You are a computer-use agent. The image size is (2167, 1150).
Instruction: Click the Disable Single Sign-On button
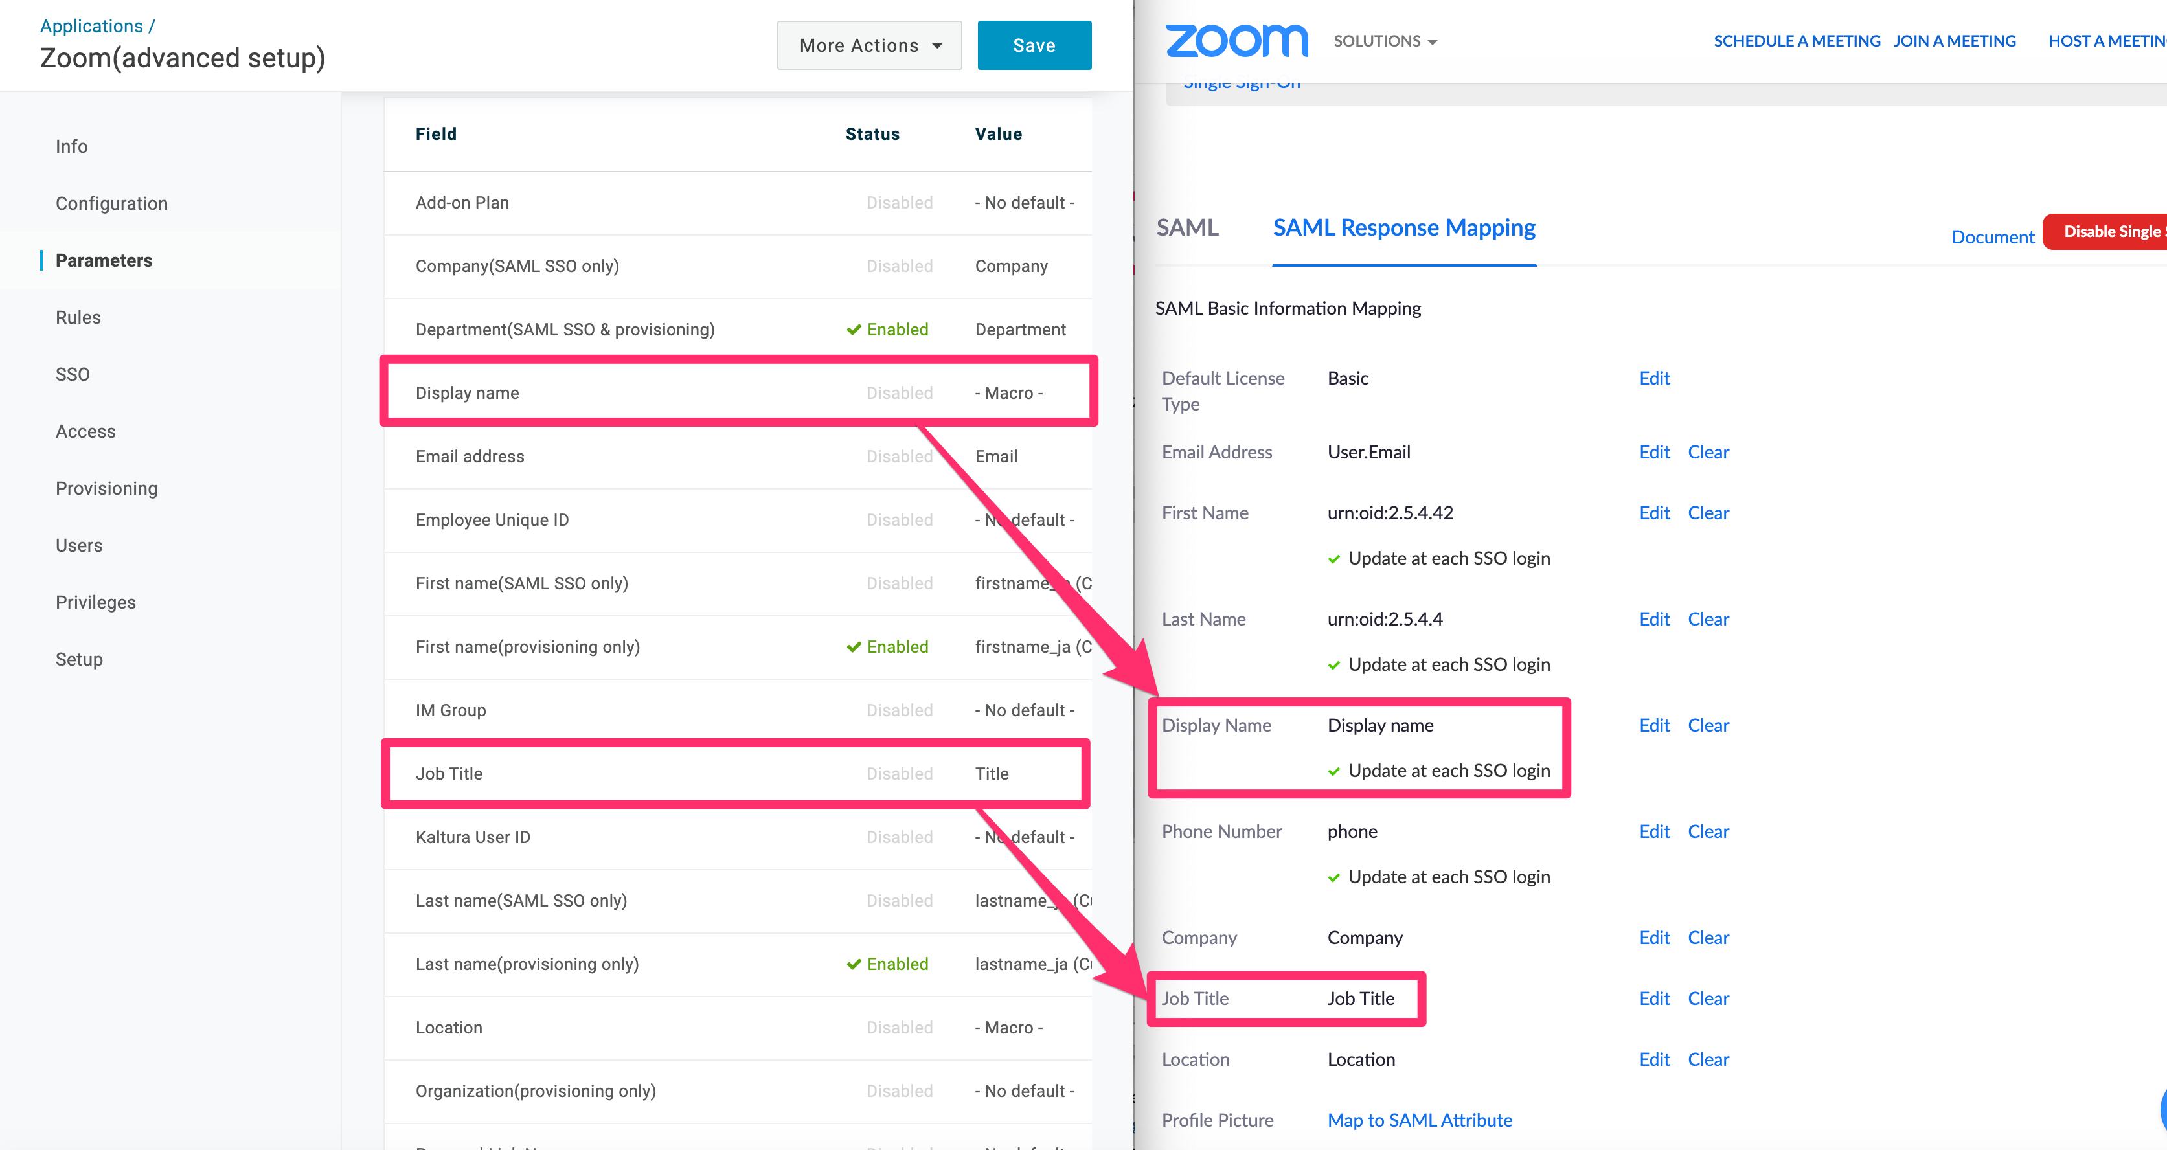[x=2105, y=232]
